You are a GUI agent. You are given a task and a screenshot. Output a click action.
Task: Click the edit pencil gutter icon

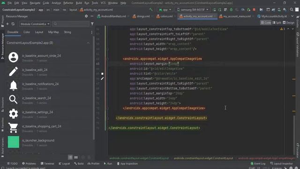point(102,78)
